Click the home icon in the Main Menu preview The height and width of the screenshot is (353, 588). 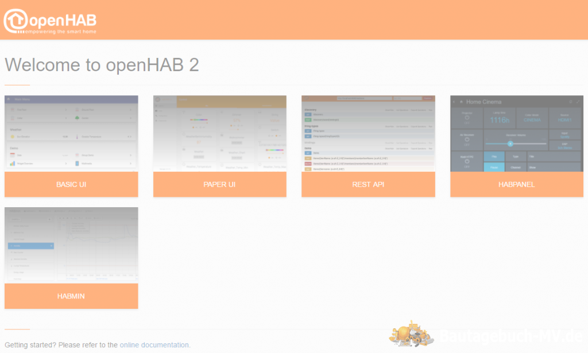pos(8,99)
